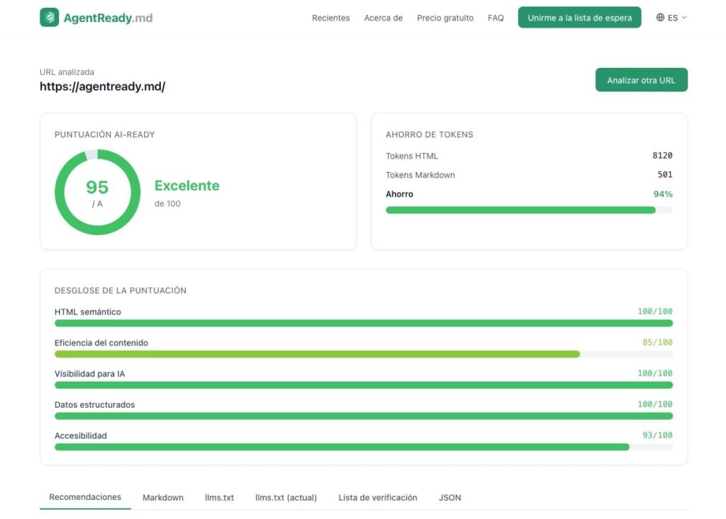The width and height of the screenshot is (726, 519).
Task: Go to the Acerca de page
Action: (x=383, y=18)
